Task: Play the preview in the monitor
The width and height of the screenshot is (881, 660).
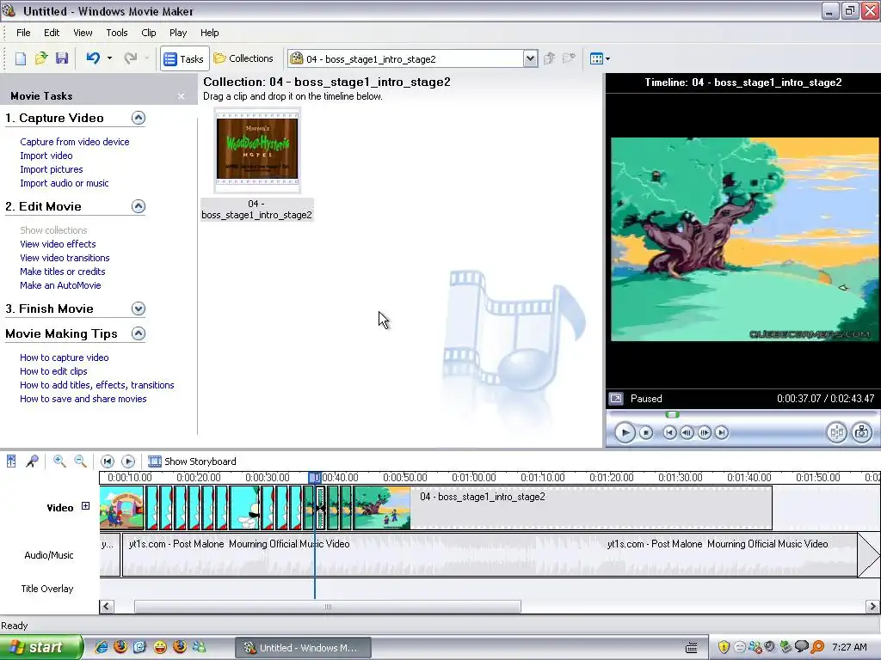Action: [625, 433]
